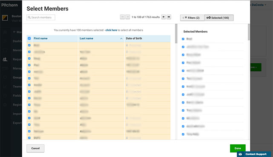Follow the 'click here' link to select all
The image size is (273, 157).
pyautogui.click(x=111, y=30)
